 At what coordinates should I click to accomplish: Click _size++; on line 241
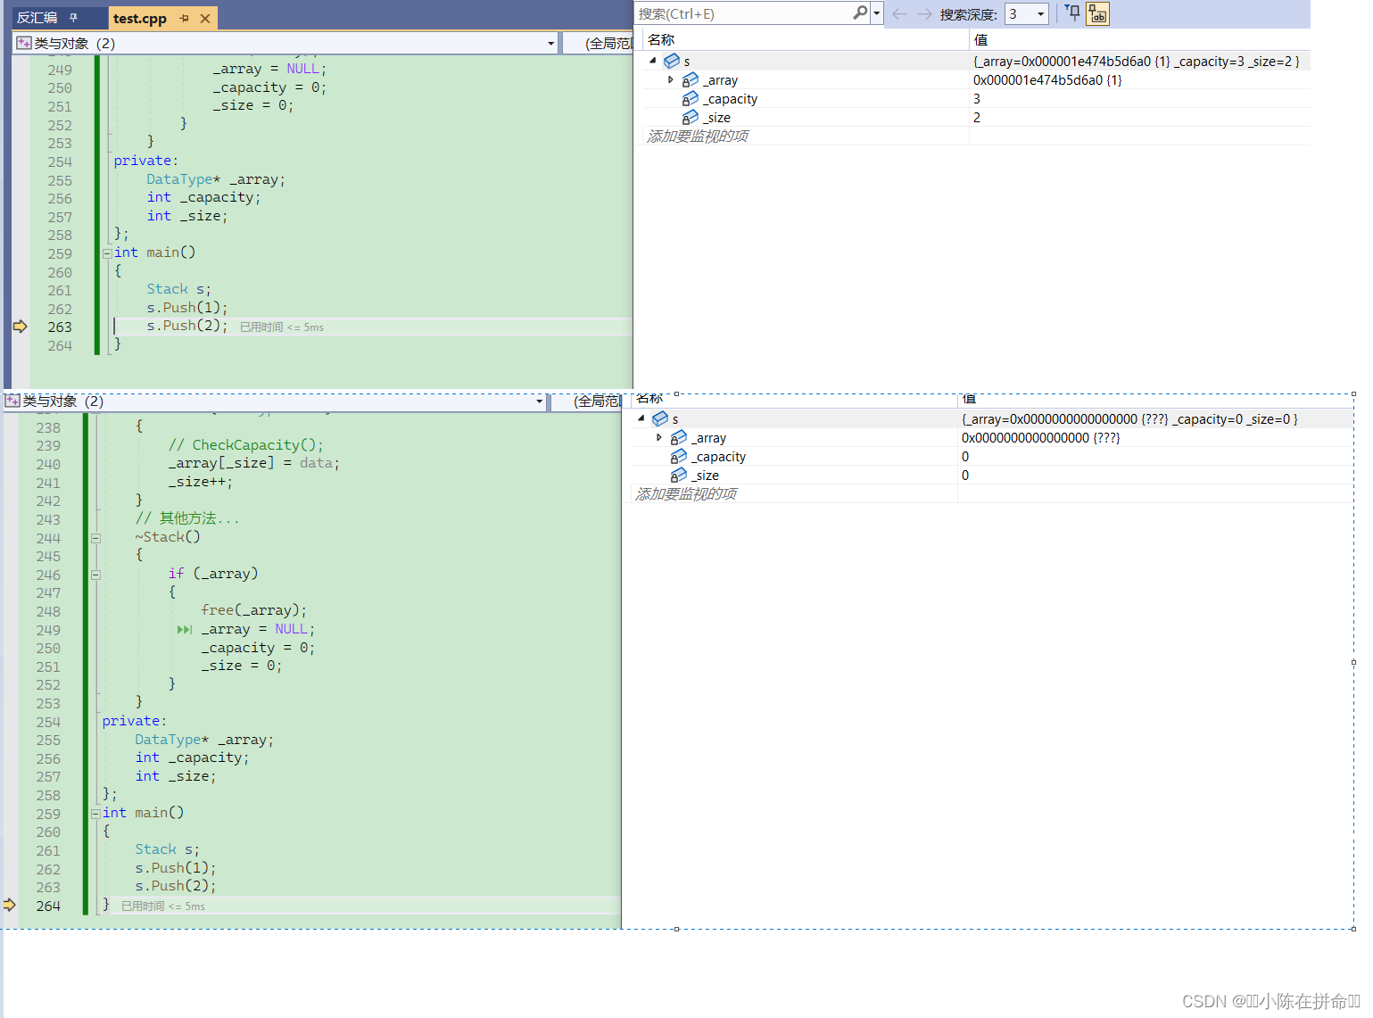201,482
